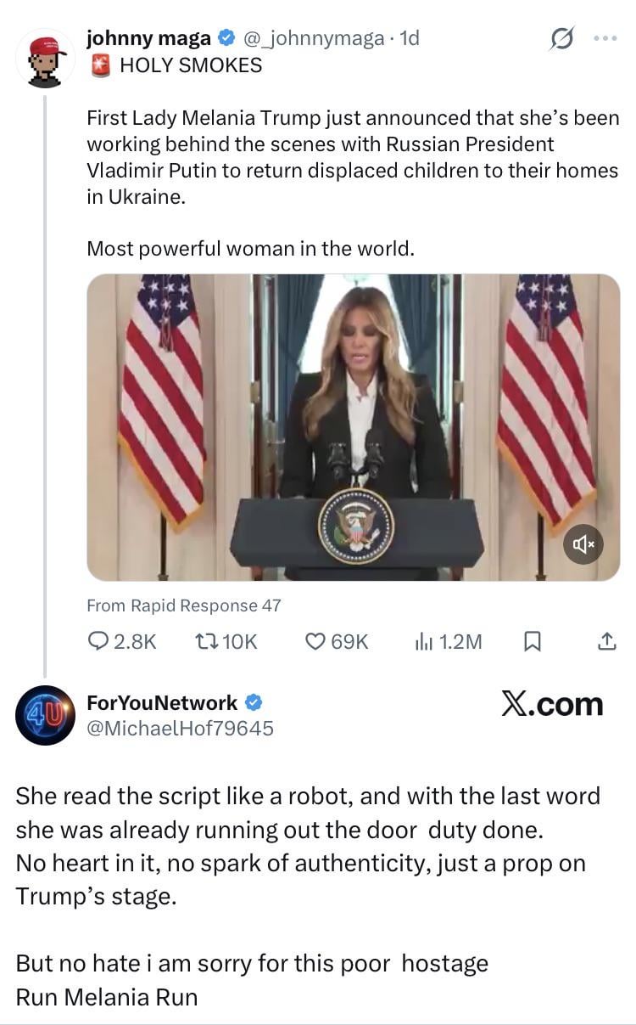The height and width of the screenshot is (1025, 636).
Task: Click the Grok slashed-circle icon
Action: (x=561, y=39)
